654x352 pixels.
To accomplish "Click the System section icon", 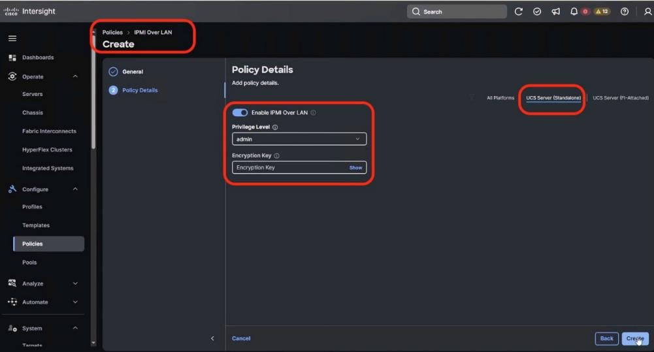I will [12, 328].
